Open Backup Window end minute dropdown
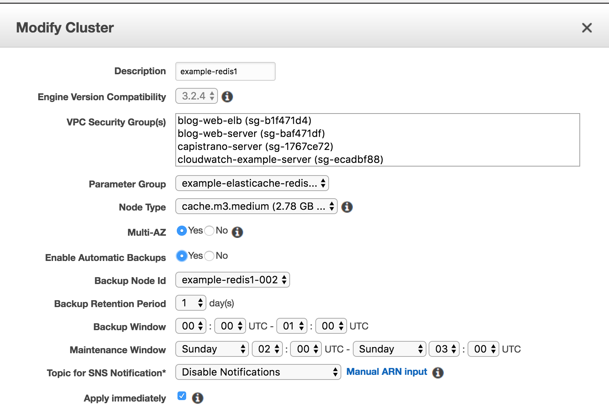 [x=331, y=326]
